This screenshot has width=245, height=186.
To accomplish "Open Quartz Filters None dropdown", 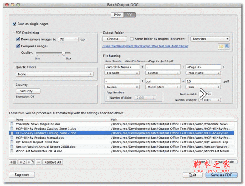I will point(55,74).
